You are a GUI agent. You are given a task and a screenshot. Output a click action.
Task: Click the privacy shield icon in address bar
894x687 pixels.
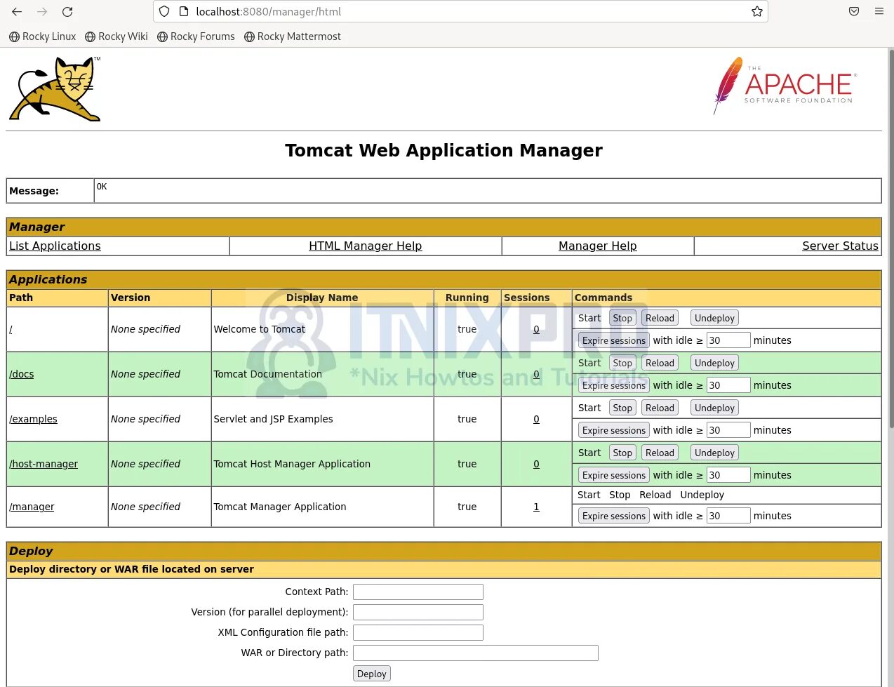[164, 11]
